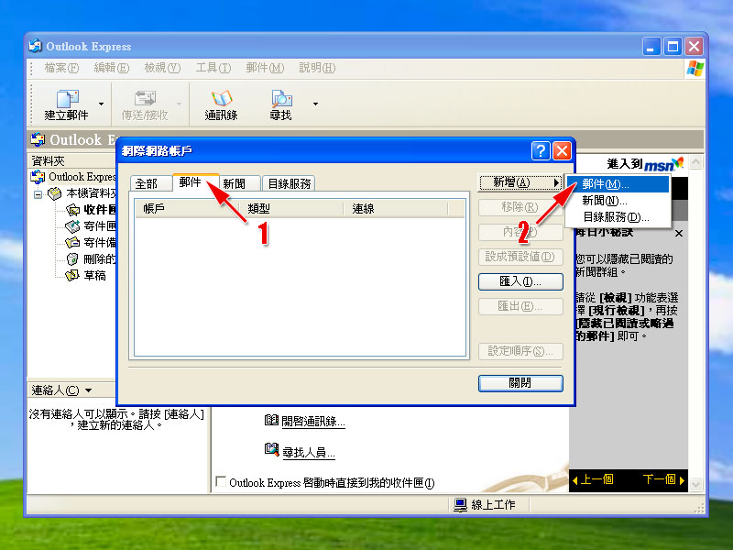Click the 尋找人員... link

[309, 452]
